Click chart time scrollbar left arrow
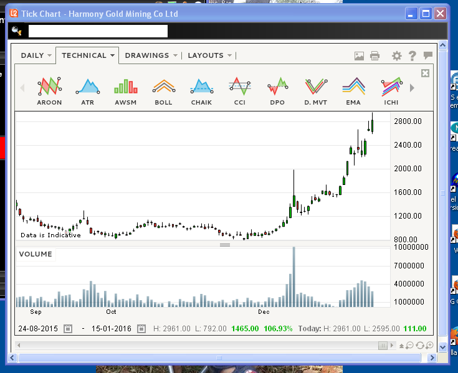 [x=19, y=346]
